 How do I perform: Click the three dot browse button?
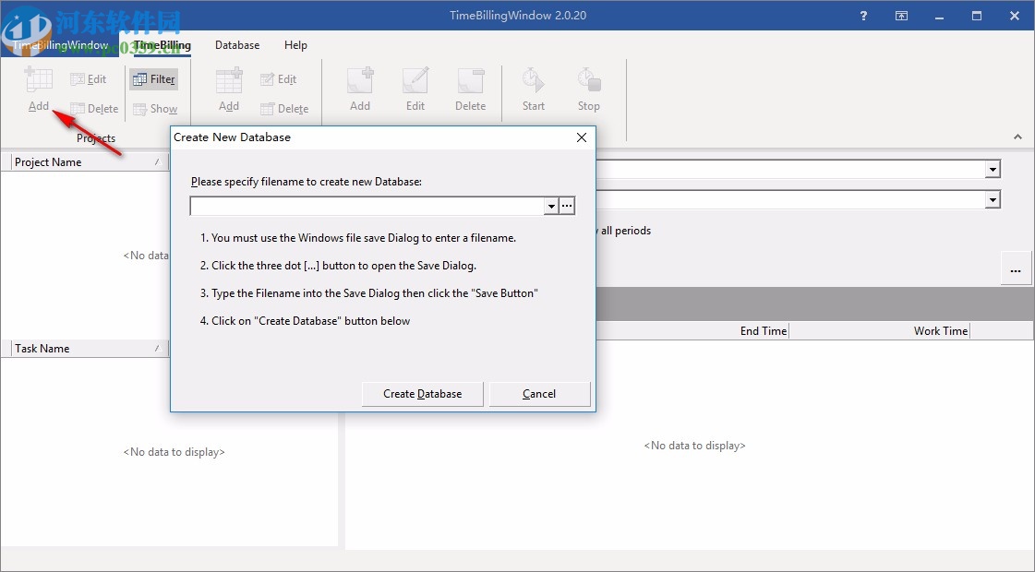click(567, 205)
